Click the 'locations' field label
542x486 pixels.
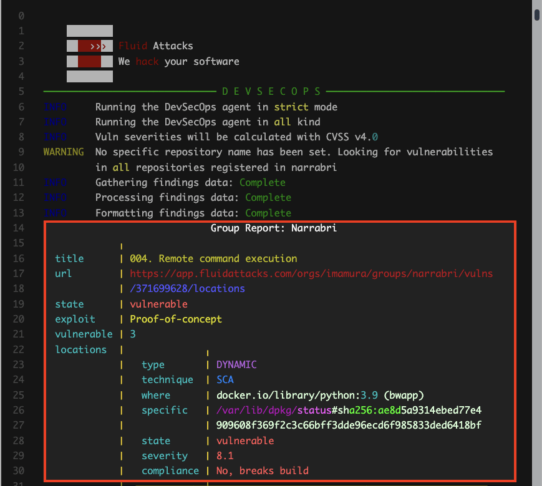coord(81,349)
